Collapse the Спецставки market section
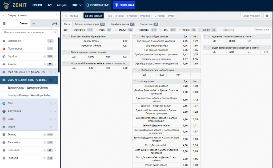Screen dimensions: 273x168 [139, 81]
